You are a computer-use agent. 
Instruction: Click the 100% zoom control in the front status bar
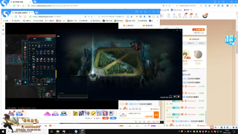coord(156,122)
